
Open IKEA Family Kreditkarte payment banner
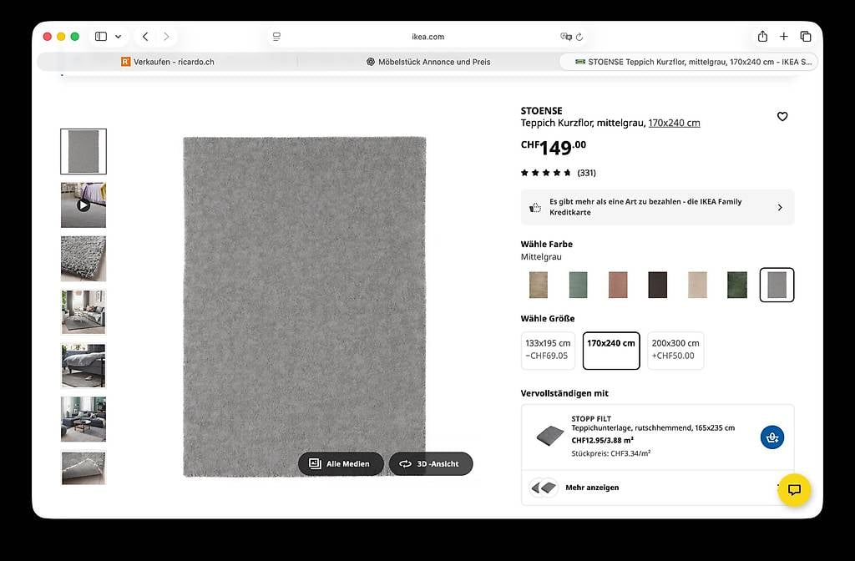click(657, 207)
